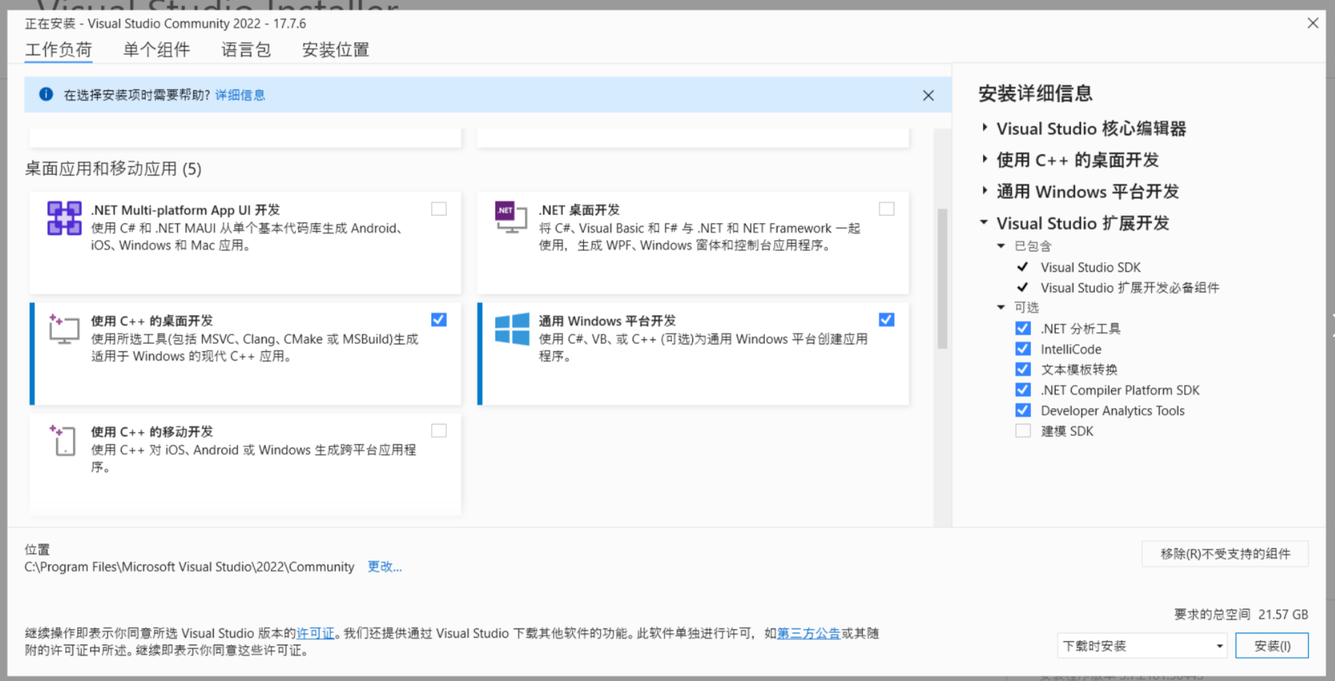The height and width of the screenshot is (681, 1335).
Task: Dismiss the help banner with its X
Action: coord(928,95)
